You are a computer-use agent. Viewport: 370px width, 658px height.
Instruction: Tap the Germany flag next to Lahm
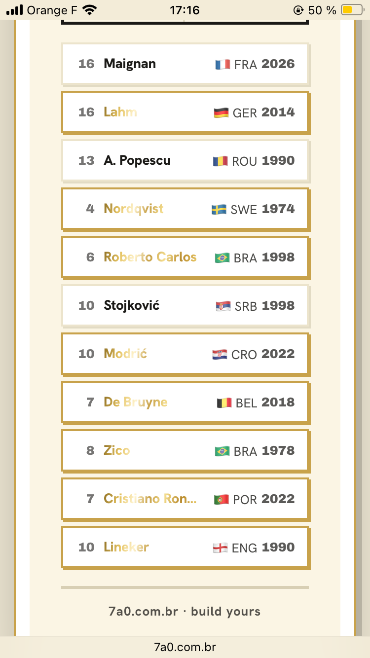(x=221, y=113)
